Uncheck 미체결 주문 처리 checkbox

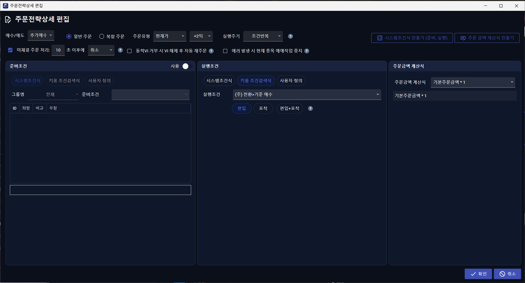[10, 50]
